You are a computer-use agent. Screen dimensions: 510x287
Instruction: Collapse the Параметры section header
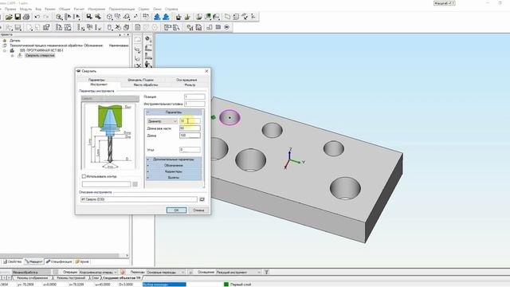pos(174,112)
